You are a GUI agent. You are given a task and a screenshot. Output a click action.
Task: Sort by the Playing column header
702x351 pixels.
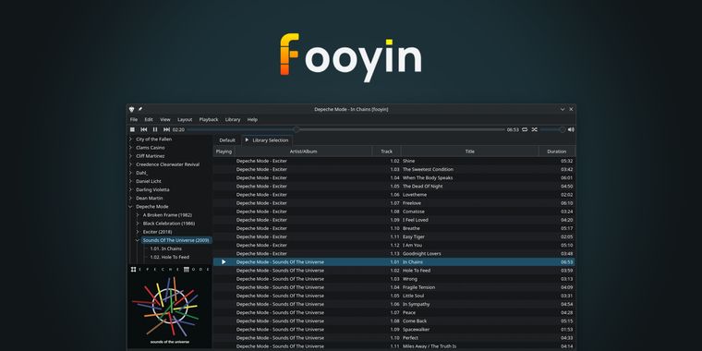[x=224, y=151]
